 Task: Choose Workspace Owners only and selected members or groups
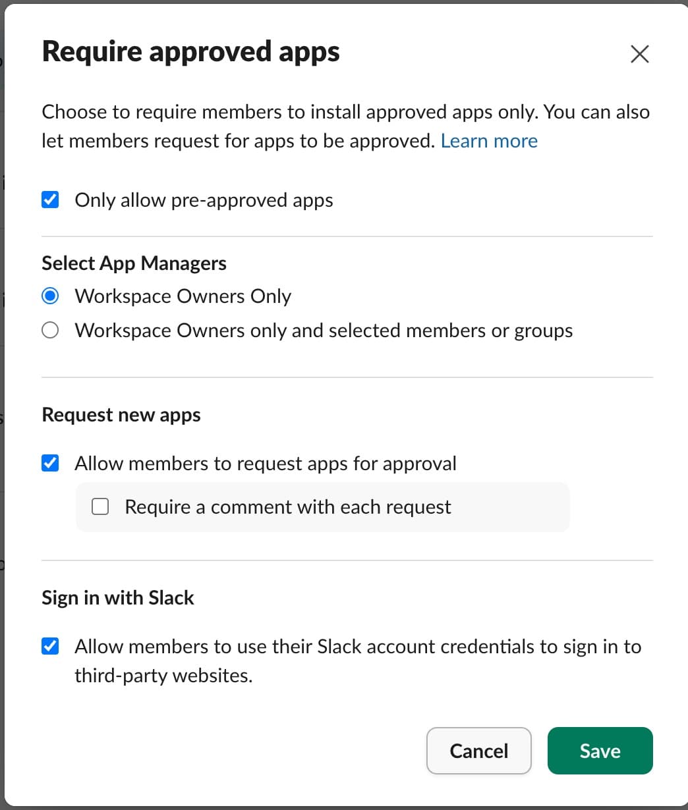(x=50, y=330)
